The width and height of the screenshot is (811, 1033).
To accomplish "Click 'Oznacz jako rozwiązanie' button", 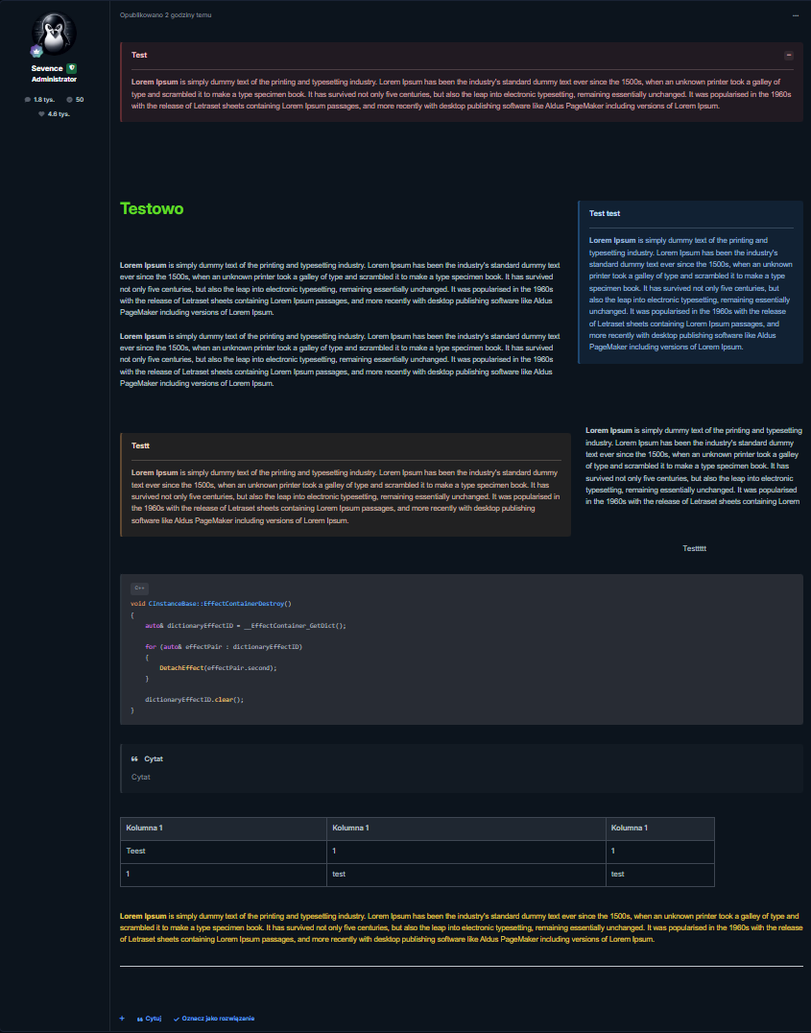I will (214, 1018).
